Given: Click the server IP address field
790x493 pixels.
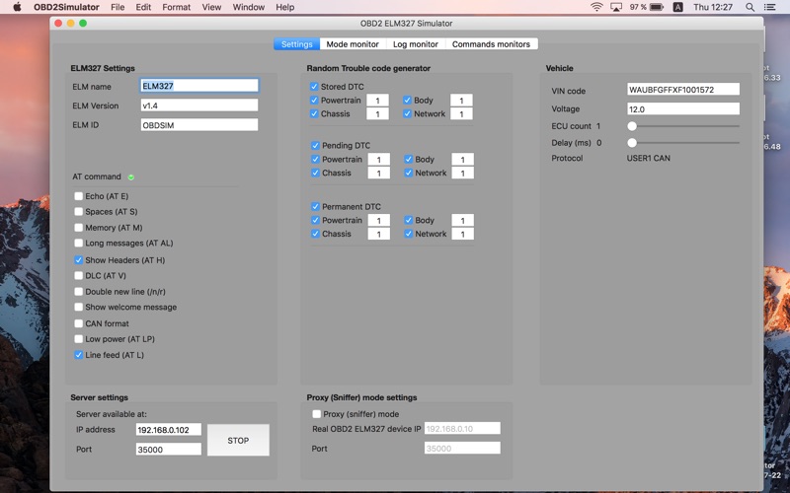Looking at the screenshot, I should [x=169, y=430].
